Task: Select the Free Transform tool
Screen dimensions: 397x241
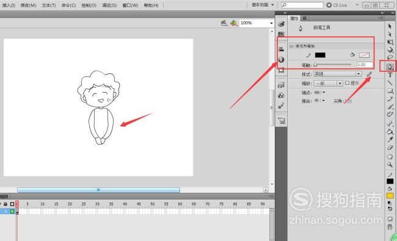Action: tap(390, 42)
